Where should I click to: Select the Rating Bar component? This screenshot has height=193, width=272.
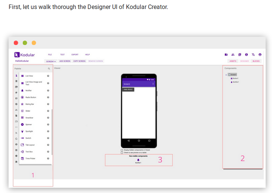coord(35,104)
